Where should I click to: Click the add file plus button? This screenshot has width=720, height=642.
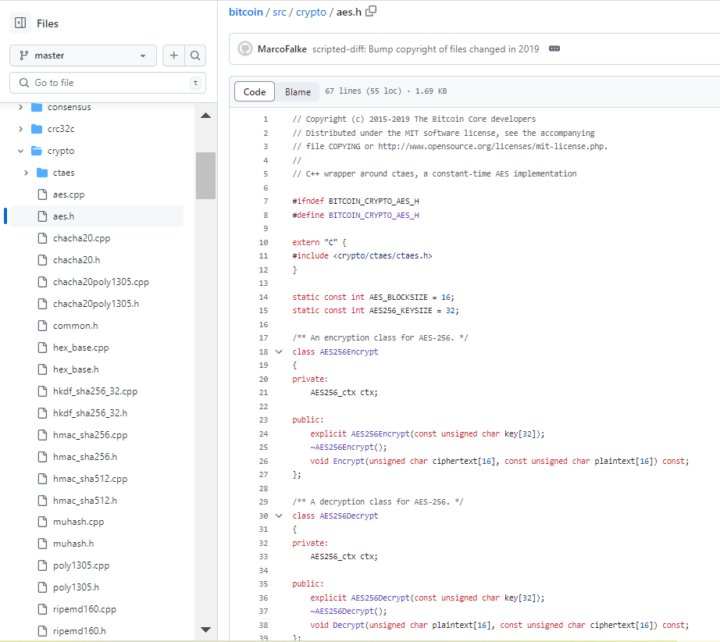173,55
